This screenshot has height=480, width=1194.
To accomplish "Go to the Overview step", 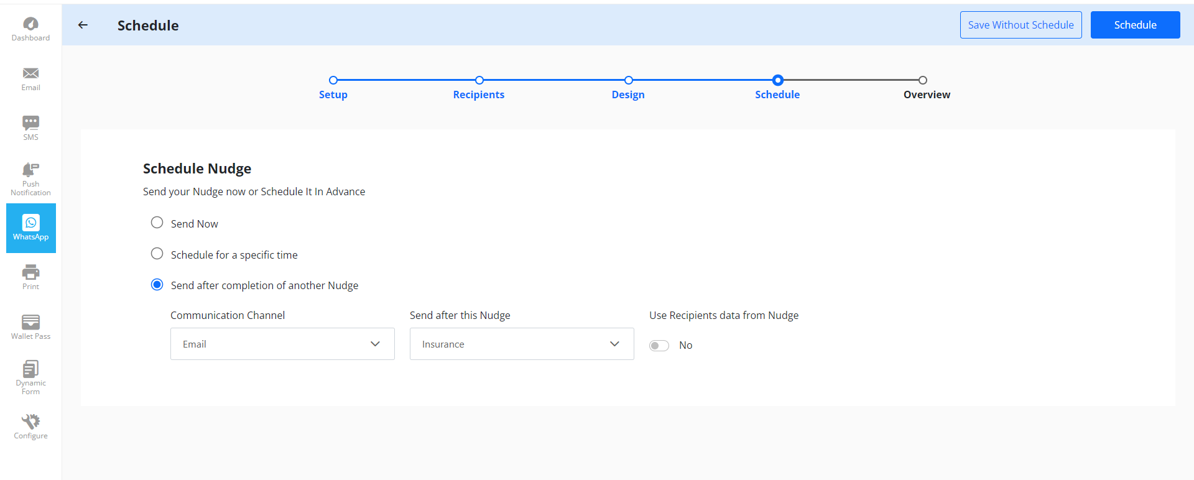I will (x=927, y=95).
